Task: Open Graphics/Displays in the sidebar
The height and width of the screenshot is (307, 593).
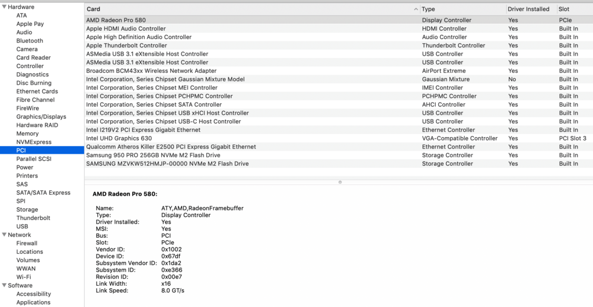Action: pos(42,117)
